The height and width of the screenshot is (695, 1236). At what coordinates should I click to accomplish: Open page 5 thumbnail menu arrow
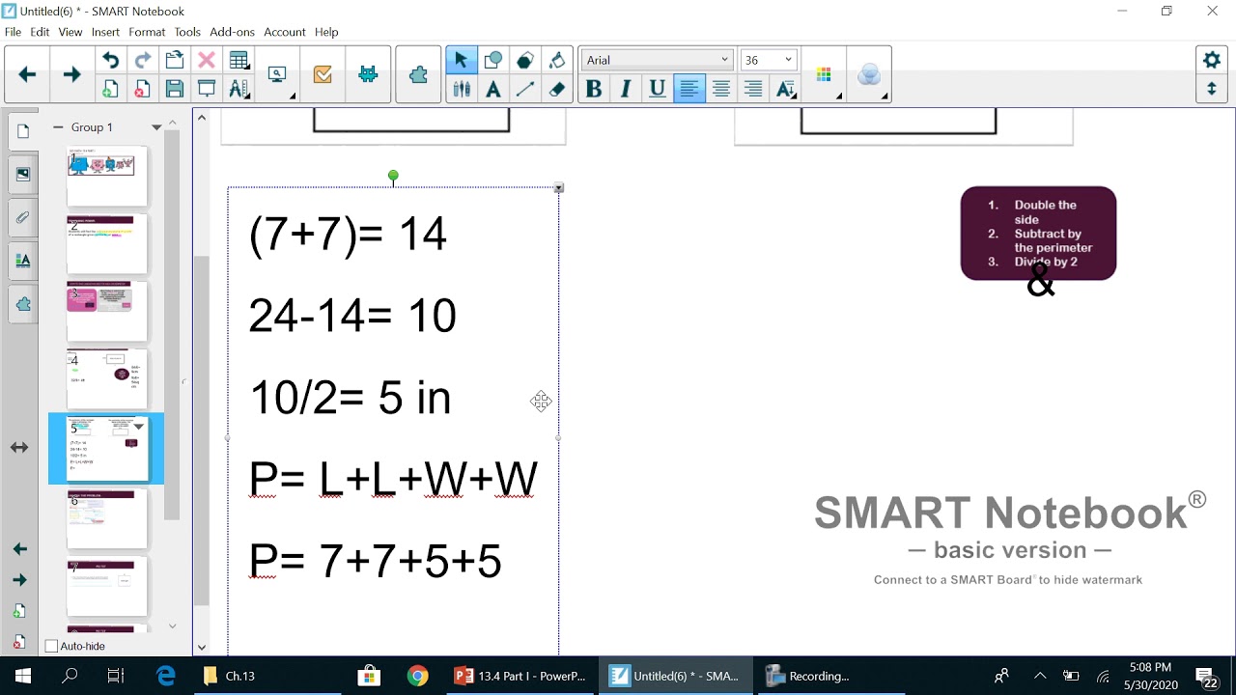pyautogui.click(x=139, y=426)
